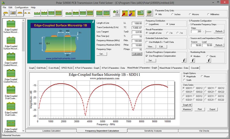Toggle Use Roughness Compensation checkbox

tap(161, 56)
